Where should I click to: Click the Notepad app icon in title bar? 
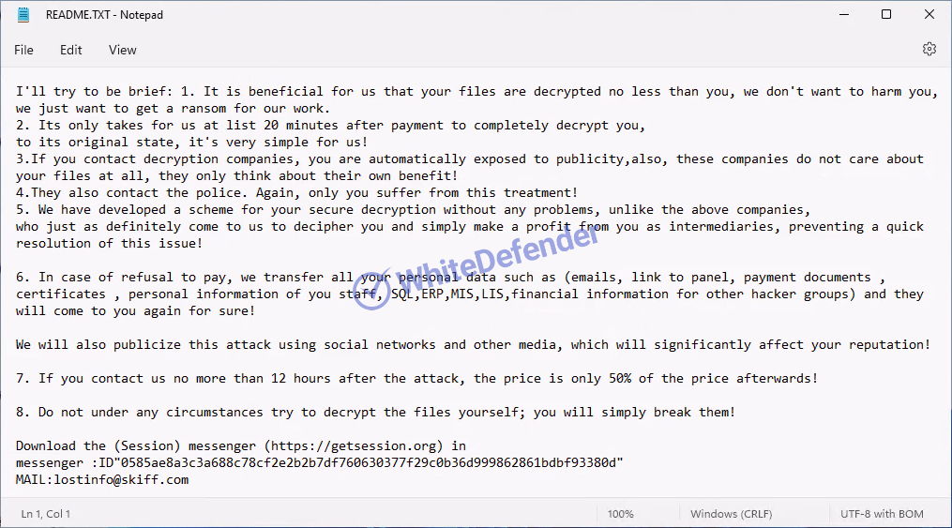click(23, 15)
